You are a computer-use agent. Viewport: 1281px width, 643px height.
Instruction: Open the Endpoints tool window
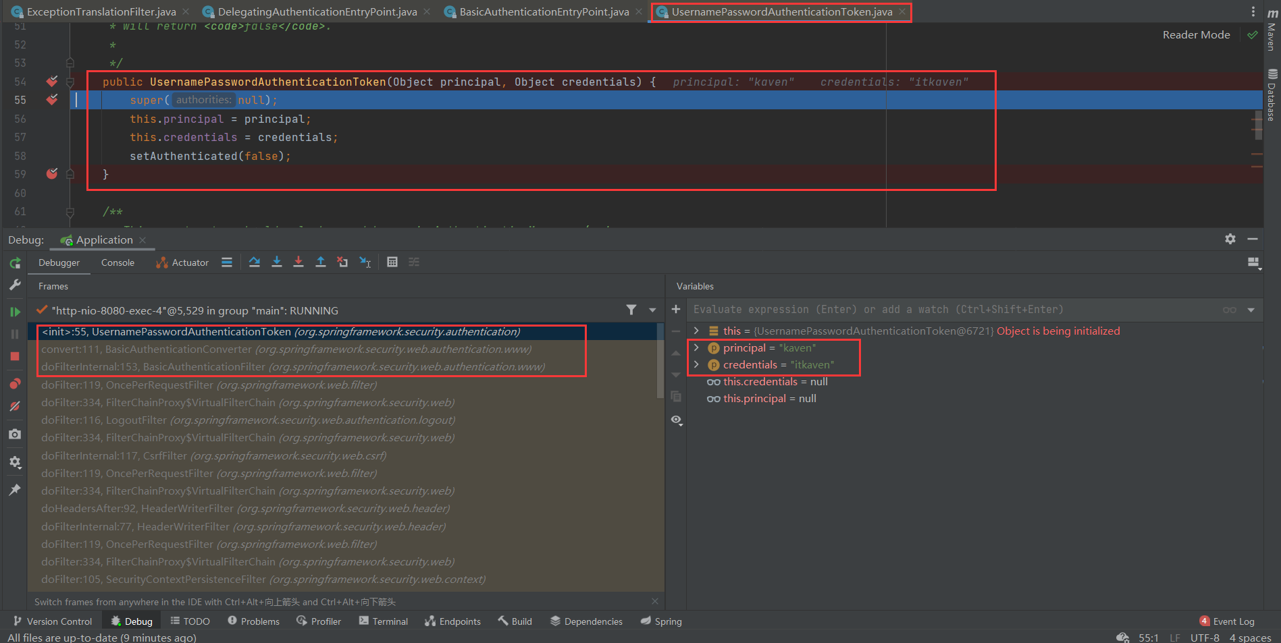pyautogui.click(x=452, y=621)
